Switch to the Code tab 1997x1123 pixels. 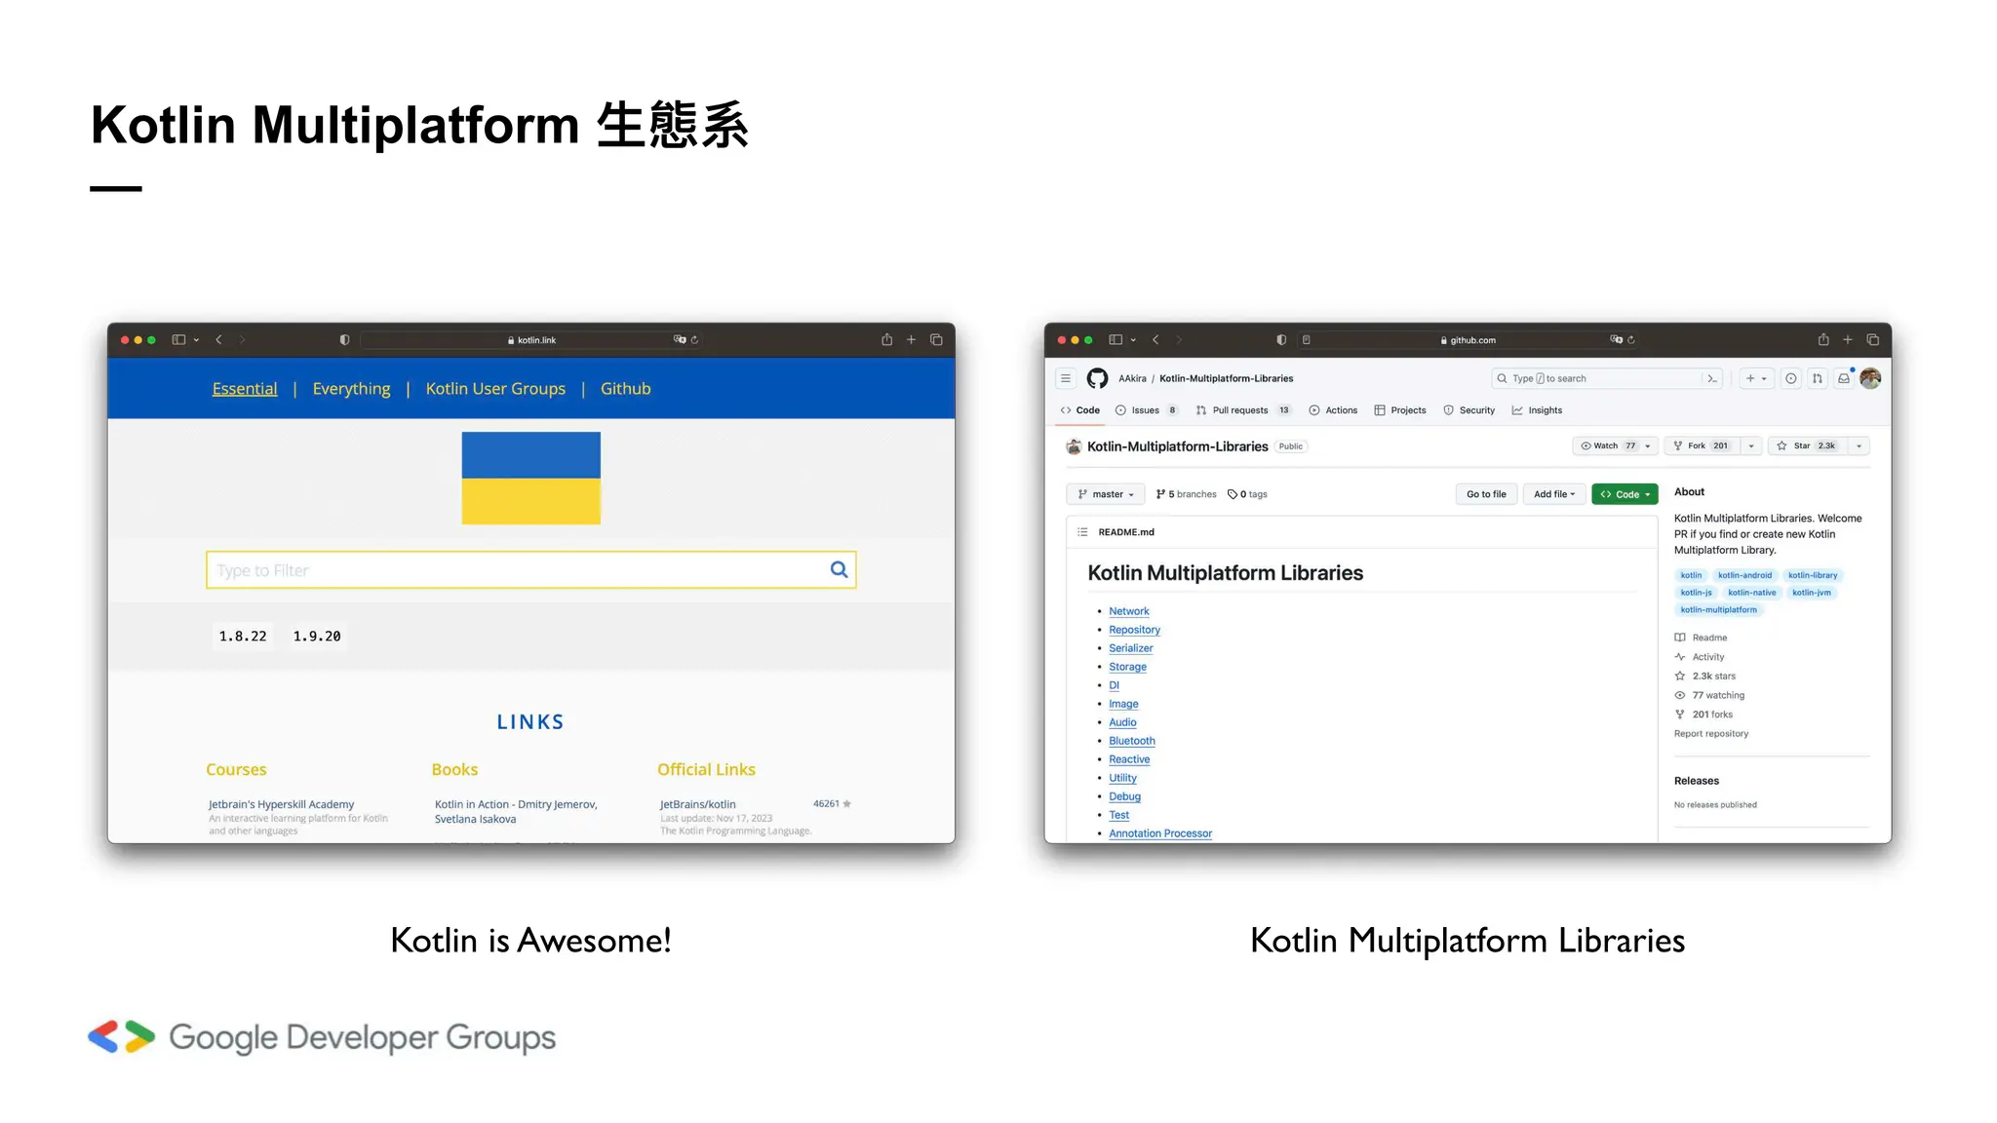point(1080,410)
